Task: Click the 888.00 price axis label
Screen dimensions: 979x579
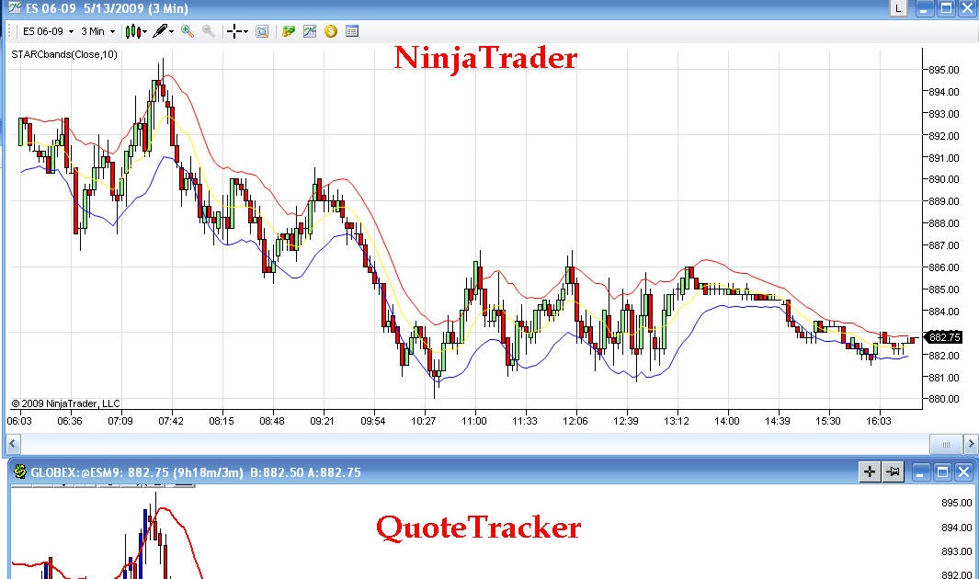Action: 944,223
